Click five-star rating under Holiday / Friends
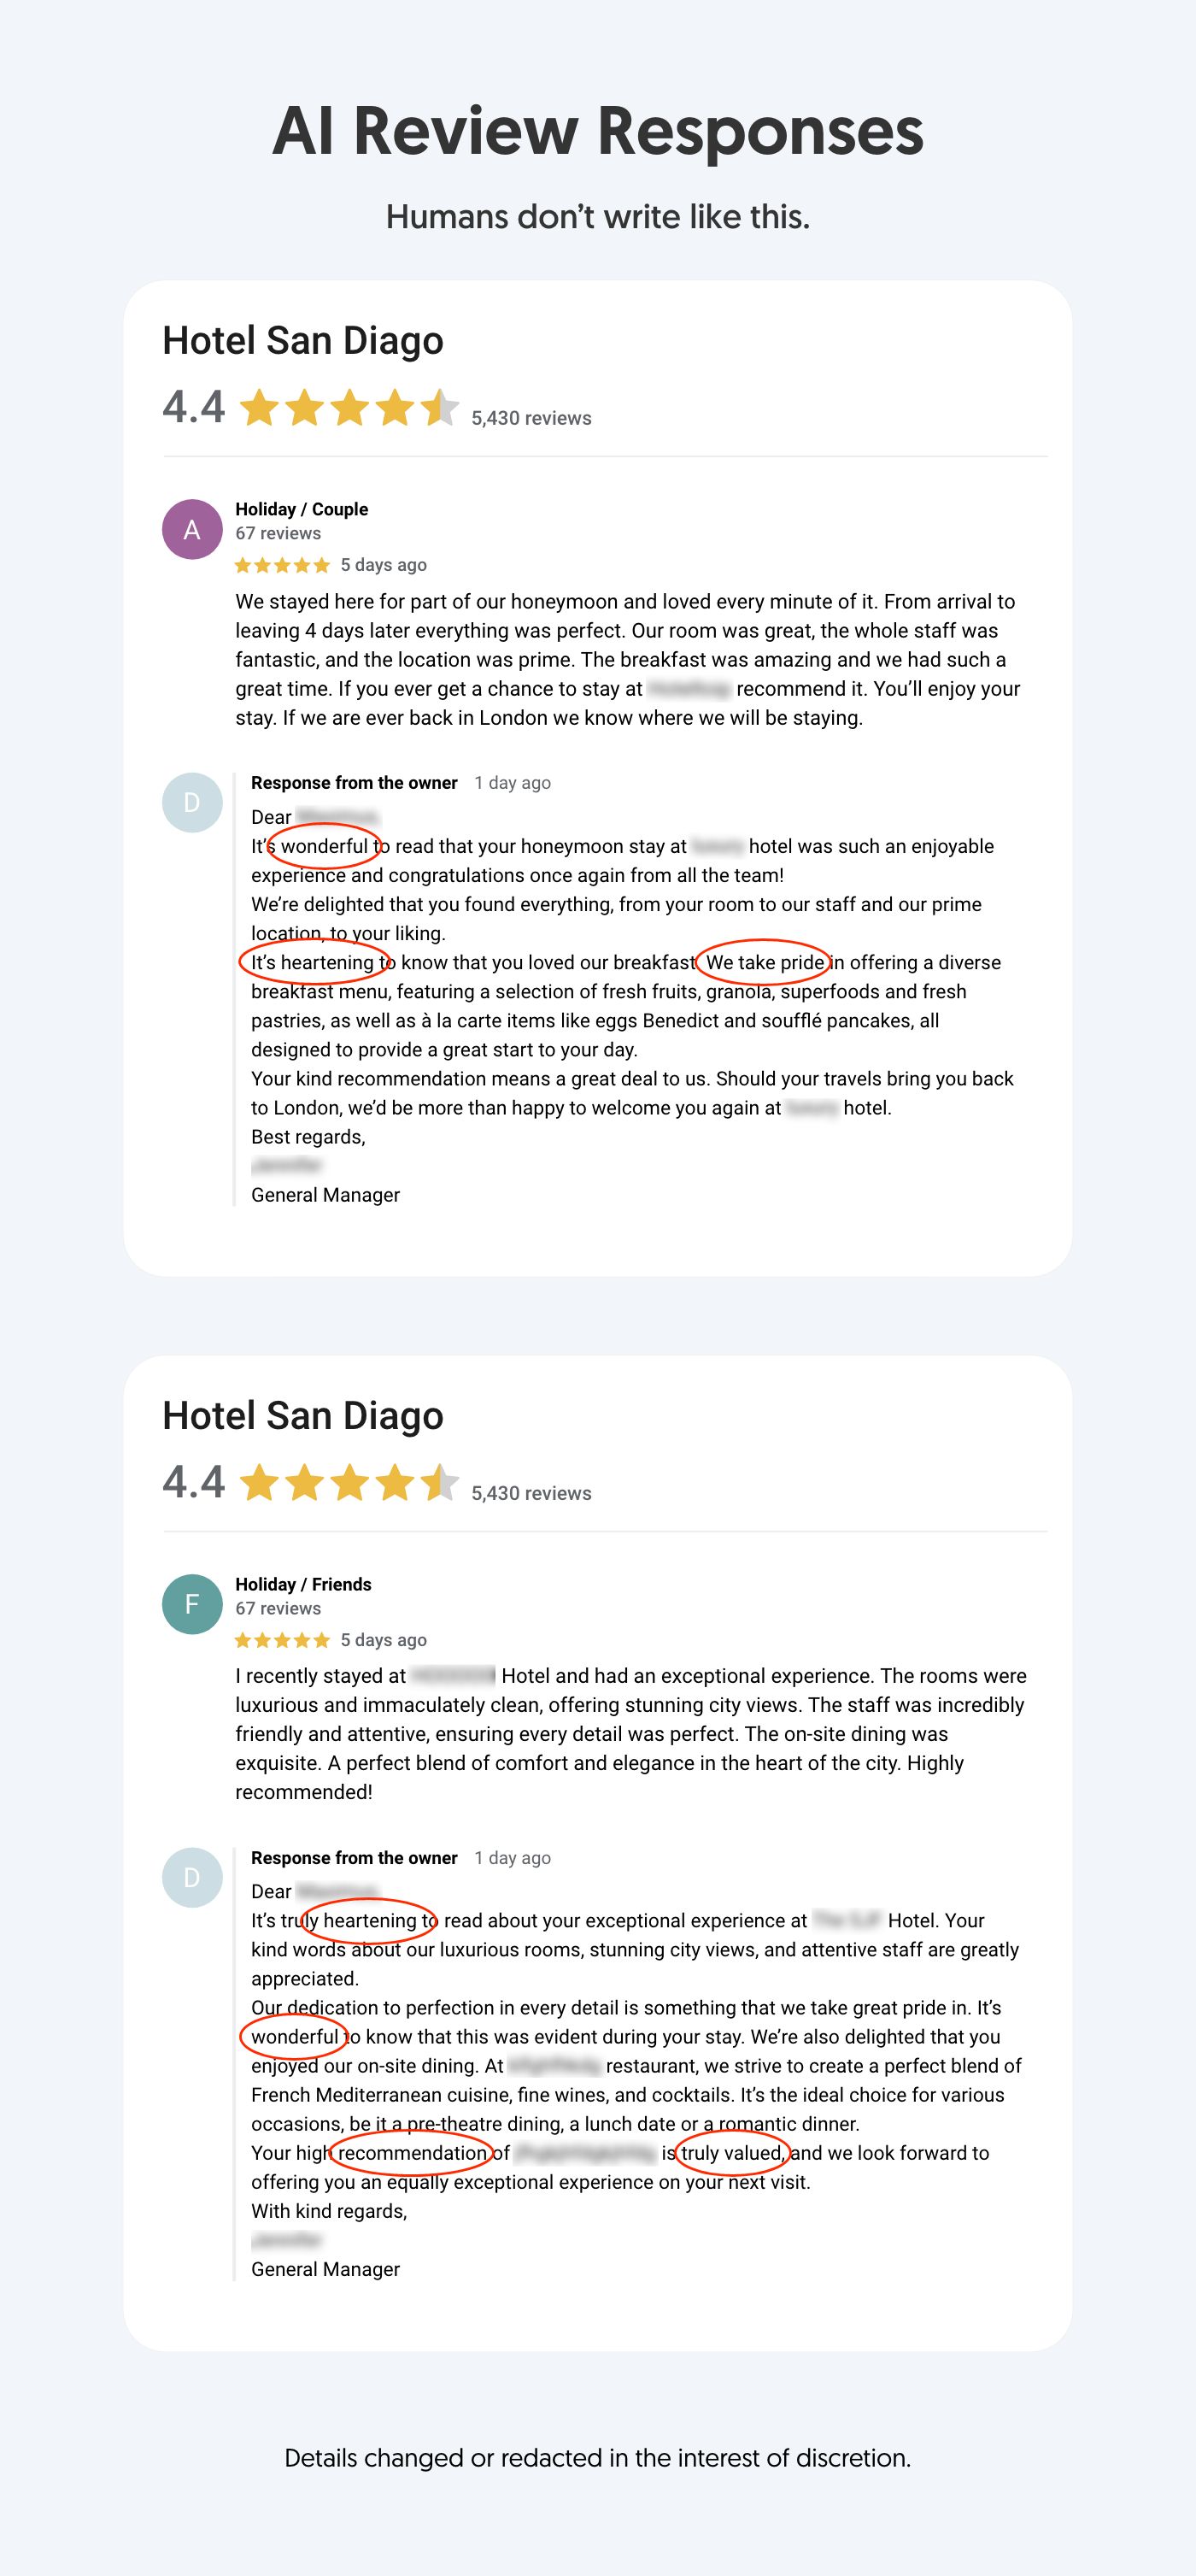The width and height of the screenshot is (1196, 2576). 282,1640
